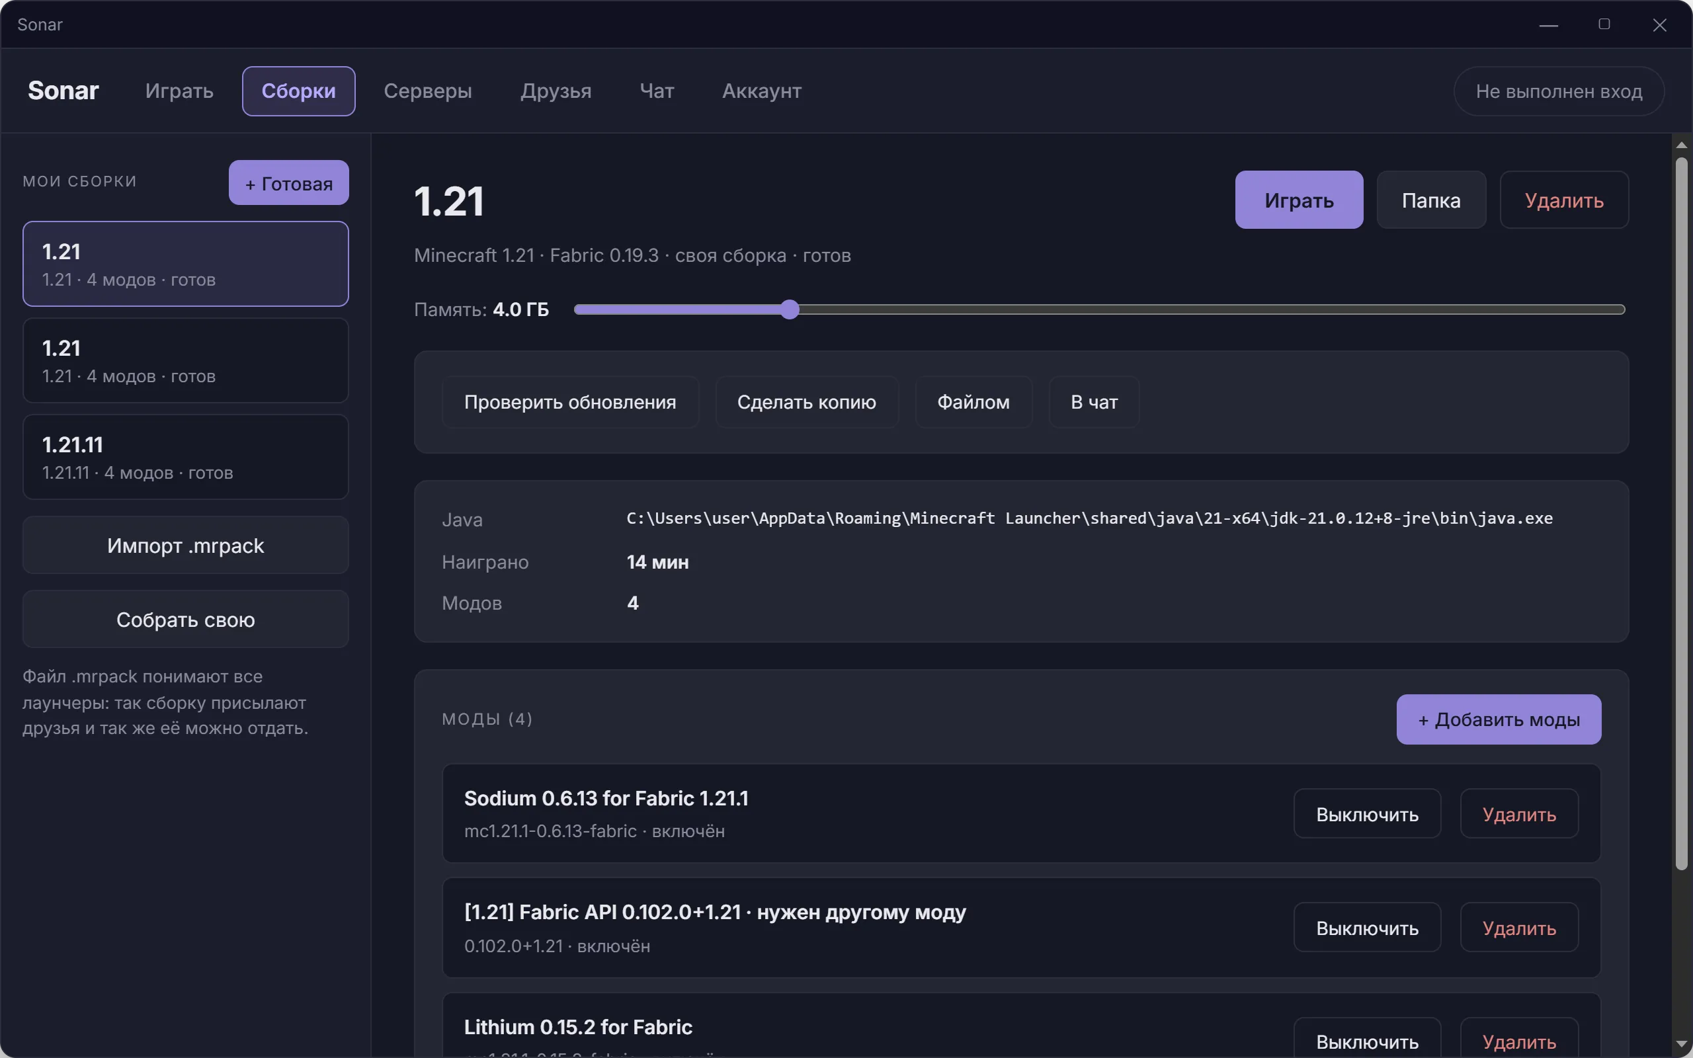The height and width of the screenshot is (1058, 1693).
Task: Click Проверить обновления
Action: (x=570, y=402)
